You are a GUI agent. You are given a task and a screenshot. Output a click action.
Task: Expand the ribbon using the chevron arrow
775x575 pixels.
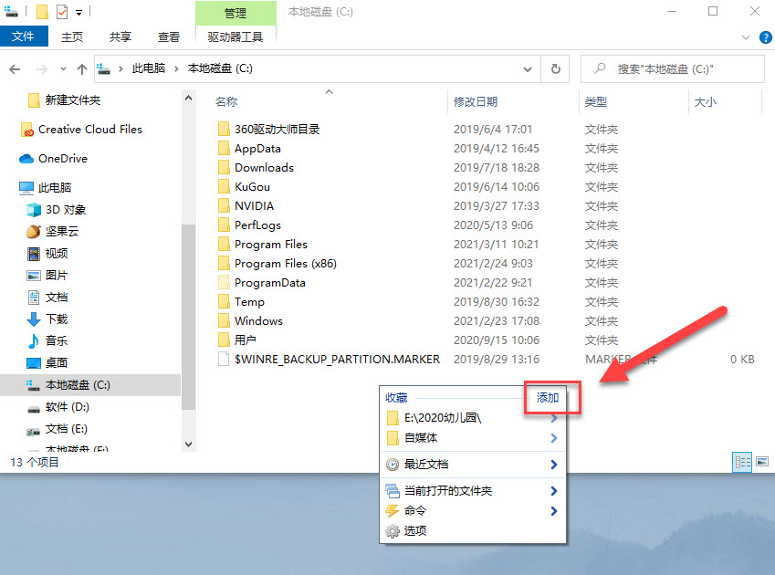[741, 37]
